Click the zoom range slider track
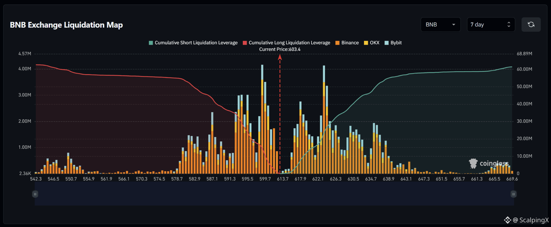 coord(274,194)
